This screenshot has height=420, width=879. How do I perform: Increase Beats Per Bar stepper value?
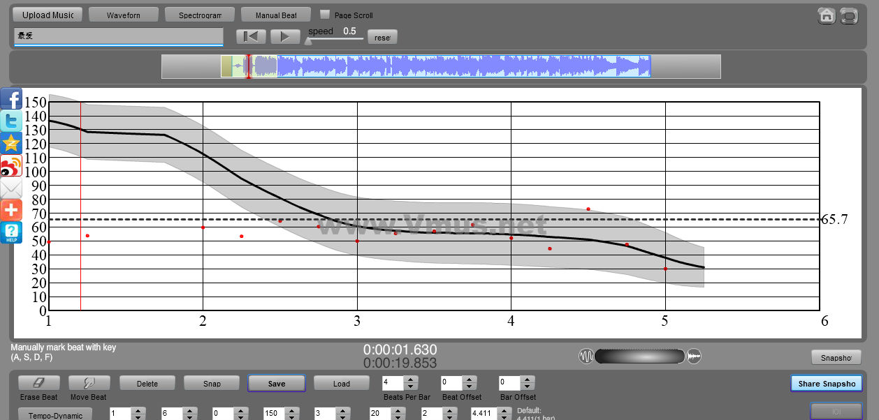[x=411, y=380]
